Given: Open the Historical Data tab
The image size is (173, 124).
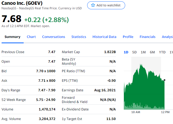Looking at the screenshot, I should coord(104,37).
